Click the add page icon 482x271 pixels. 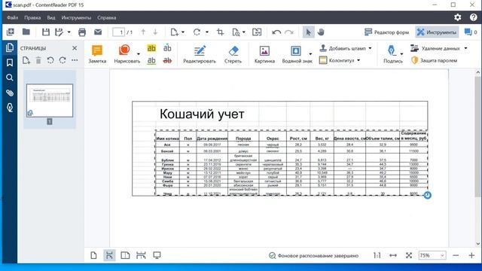(x=174, y=32)
